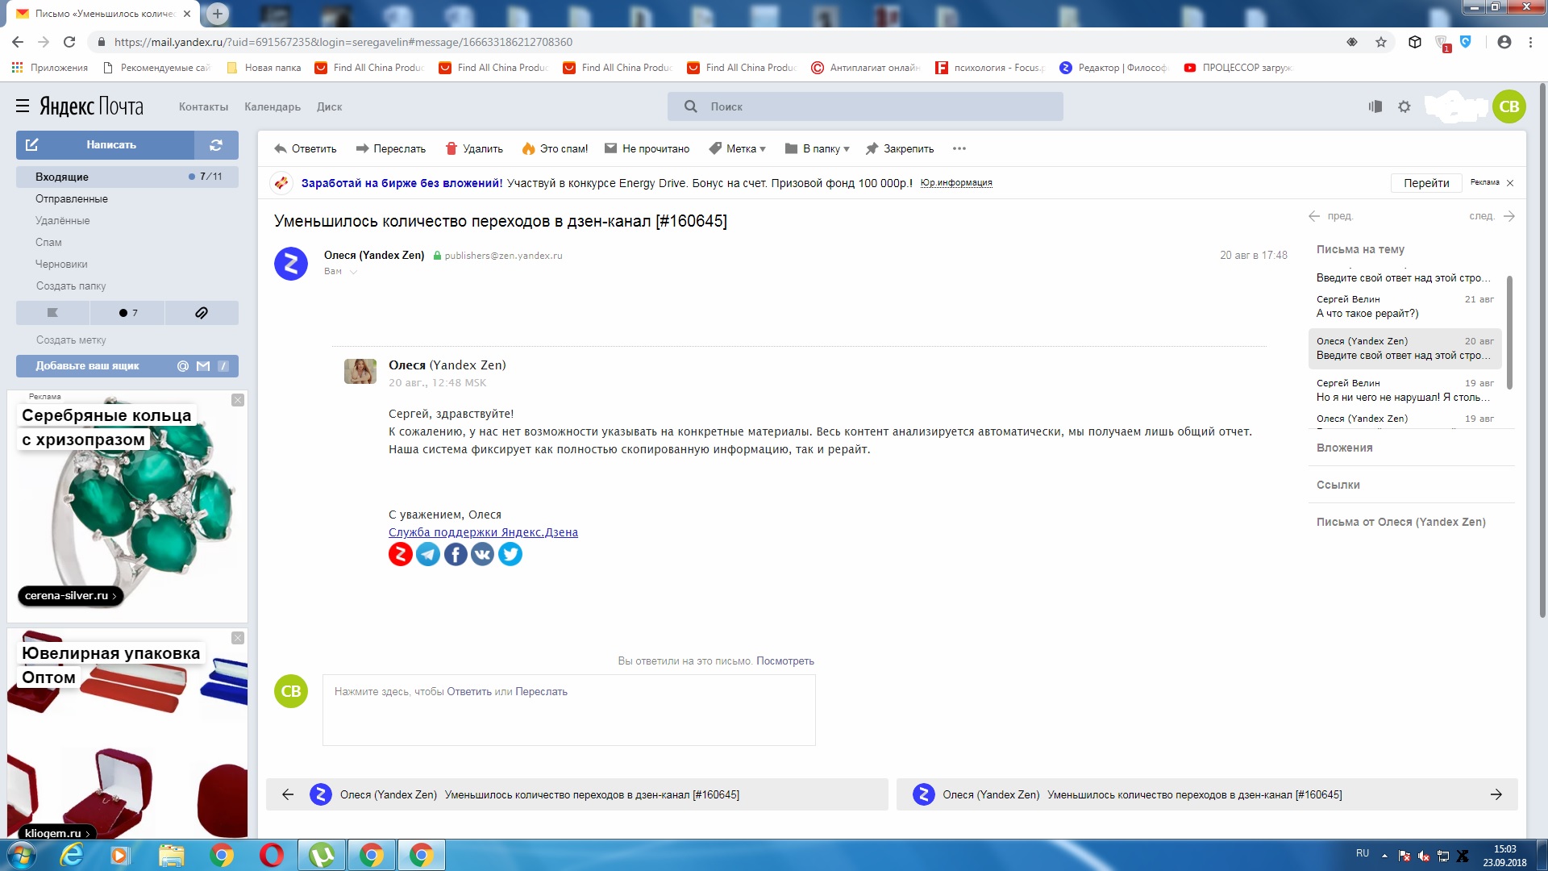Click the quick reply text box
The width and height of the screenshot is (1548, 871).
tap(569, 710)
